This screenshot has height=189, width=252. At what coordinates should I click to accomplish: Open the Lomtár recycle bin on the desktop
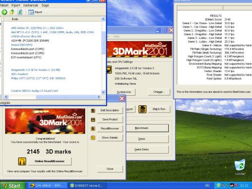[240, 167]
